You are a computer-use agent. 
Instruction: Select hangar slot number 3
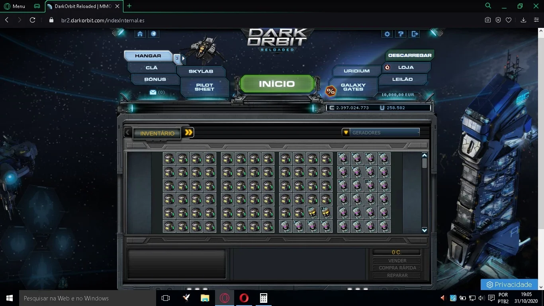click(177, 59)
